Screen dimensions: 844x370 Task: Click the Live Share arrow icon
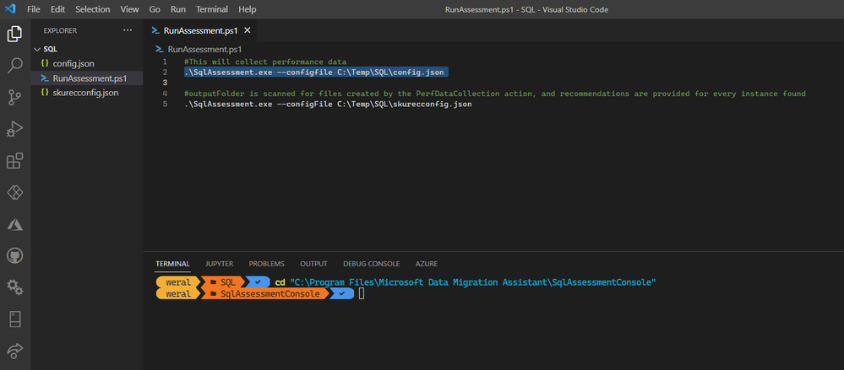coord(14,350)
